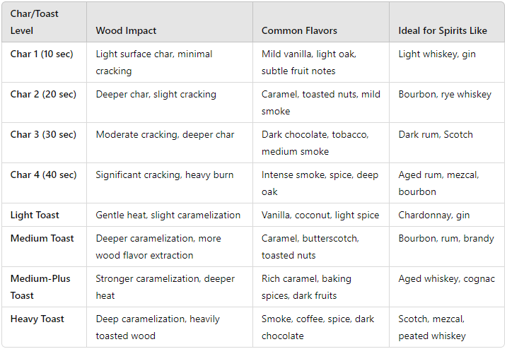Click the Ideal for Spirits Like header
The image size is (507, 349).
tap(443, 30)
